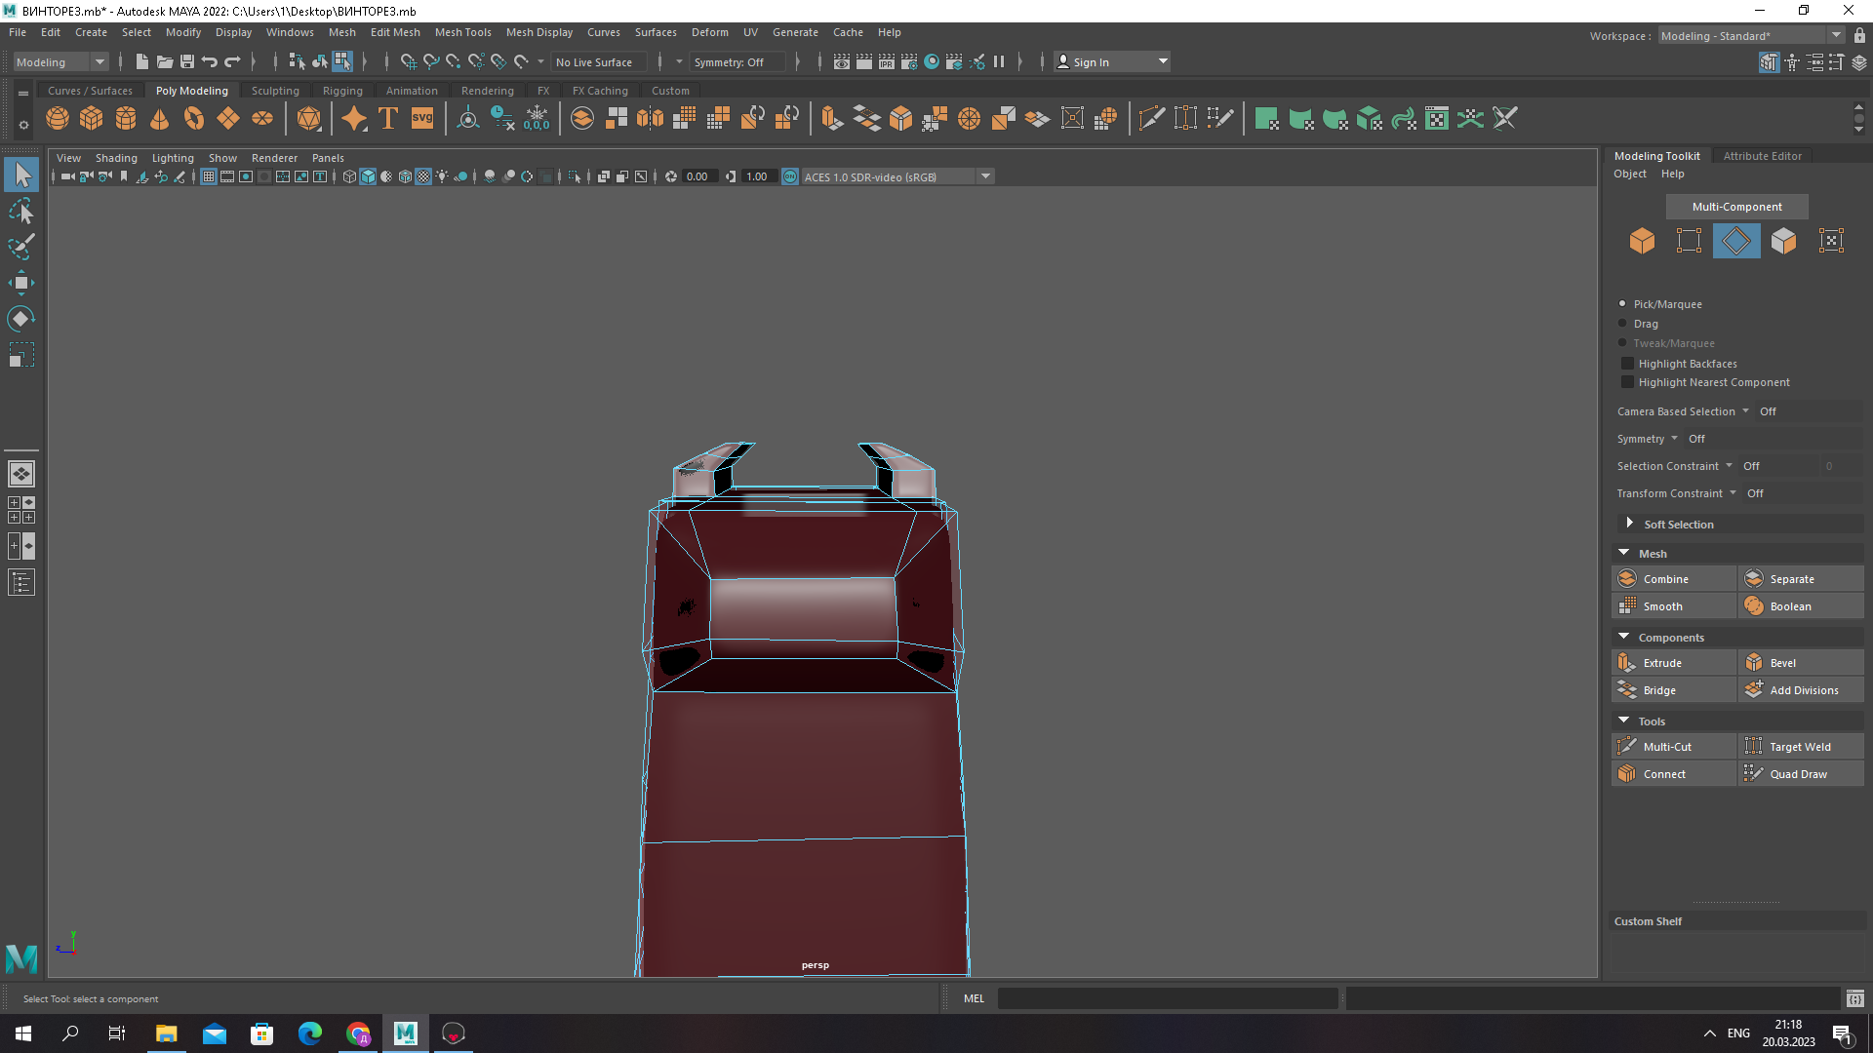This screenshot has width=1873, height=1053.
Task: Activate the Lasso select tool
Action: click(21, 211)
